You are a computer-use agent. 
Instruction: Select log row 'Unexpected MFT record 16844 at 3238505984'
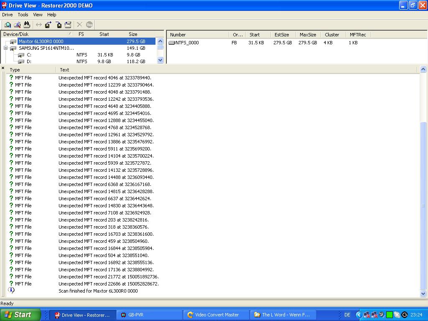tap(107, 248)
